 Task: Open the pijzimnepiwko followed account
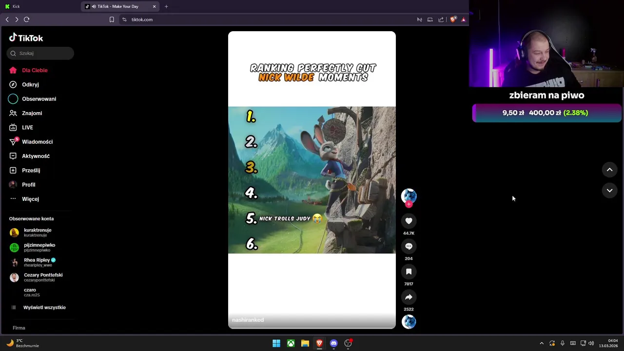(x=39, y=247)
